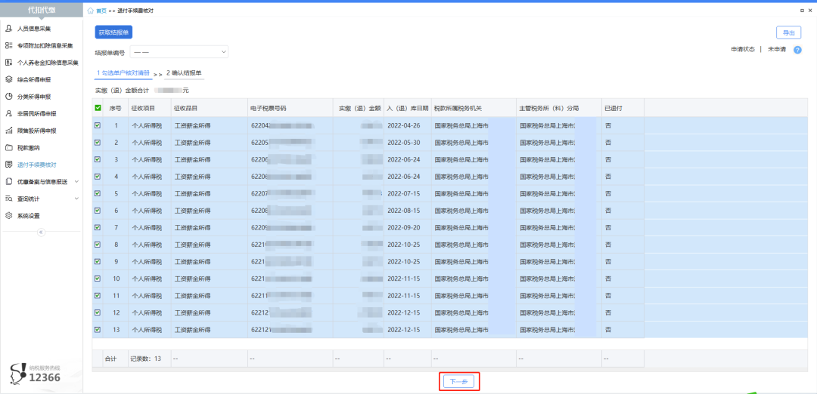Viewport: 817px width, 394px height.
Task: Click the 个人养老金扣除 document icon
Action: (8, 63)
